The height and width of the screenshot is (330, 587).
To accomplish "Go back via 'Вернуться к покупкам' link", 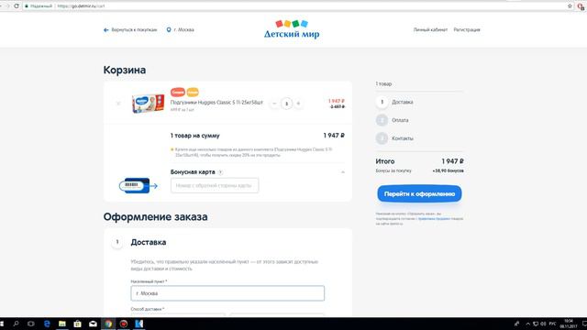I will point(130,29).
